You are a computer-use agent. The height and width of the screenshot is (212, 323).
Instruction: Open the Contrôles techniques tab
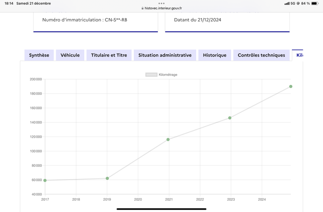pyautogui.click(x=261, y=55)
